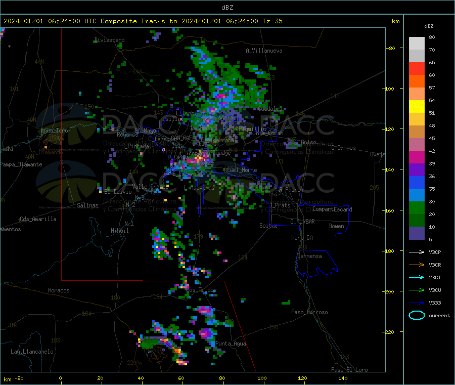
Task: Select the 35 dBZ light blue swatch
Action: [417, 195]
